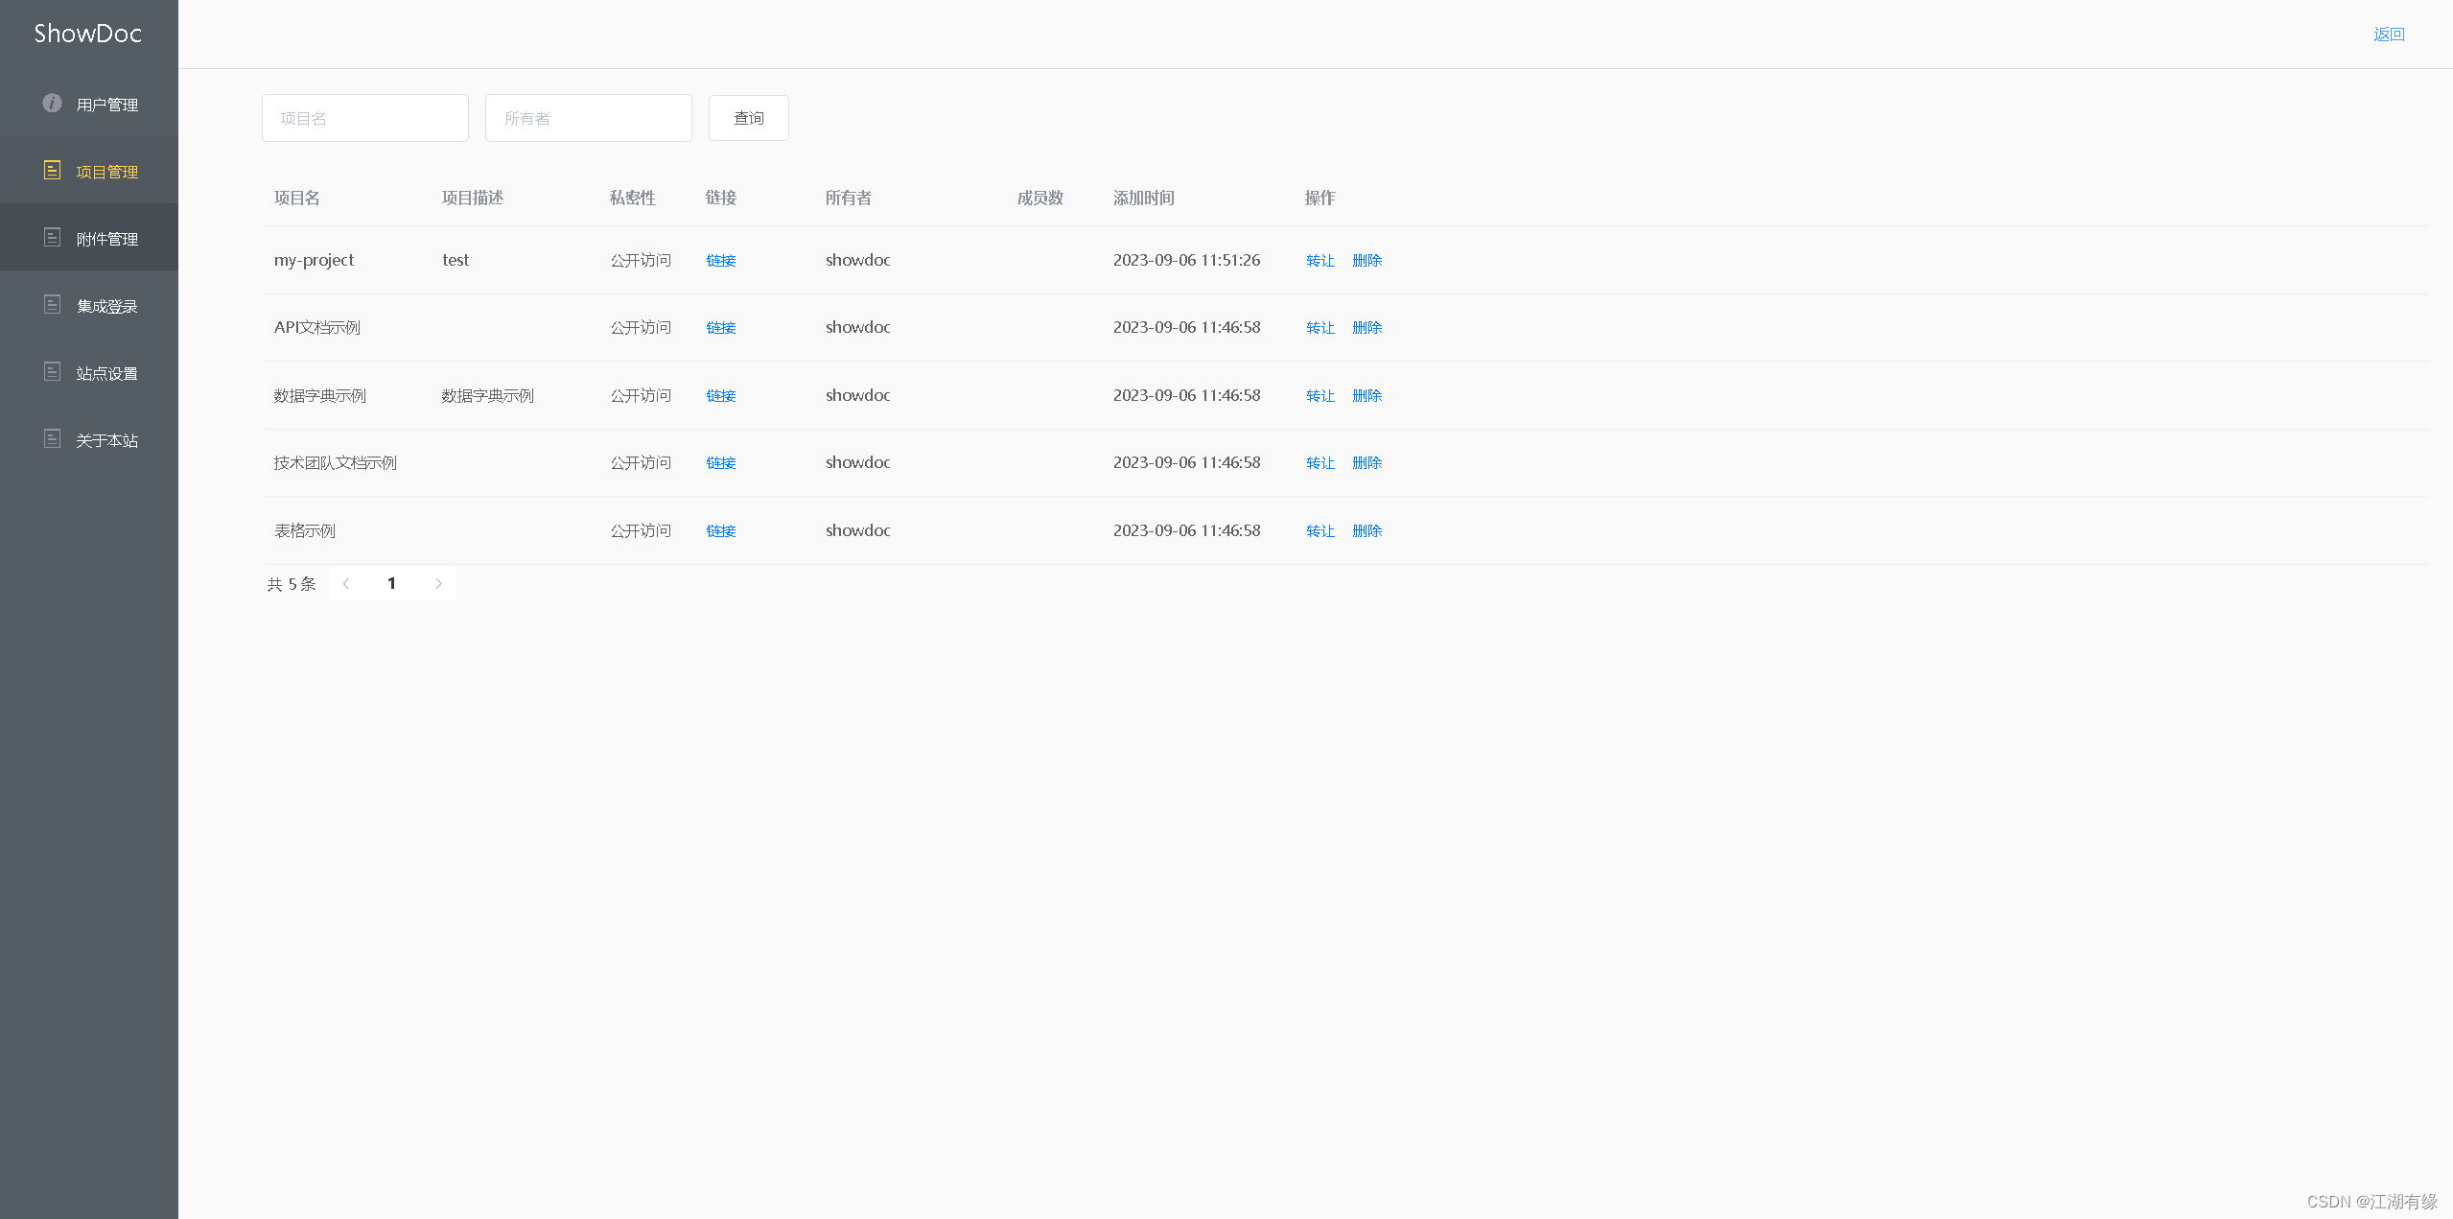Viewport: 2453px width, 1219px height.
Task: Open 附件管理 menu item
Action: coord(89,238)
